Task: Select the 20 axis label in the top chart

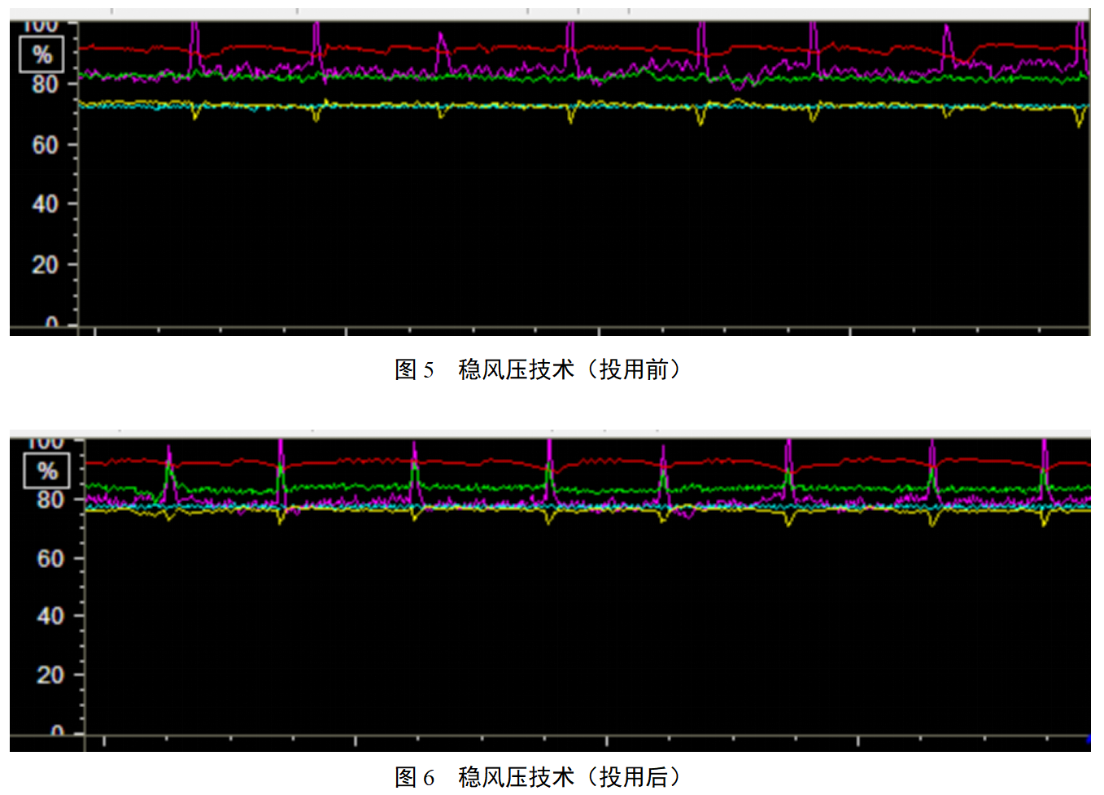Action: tap(45, 264)
